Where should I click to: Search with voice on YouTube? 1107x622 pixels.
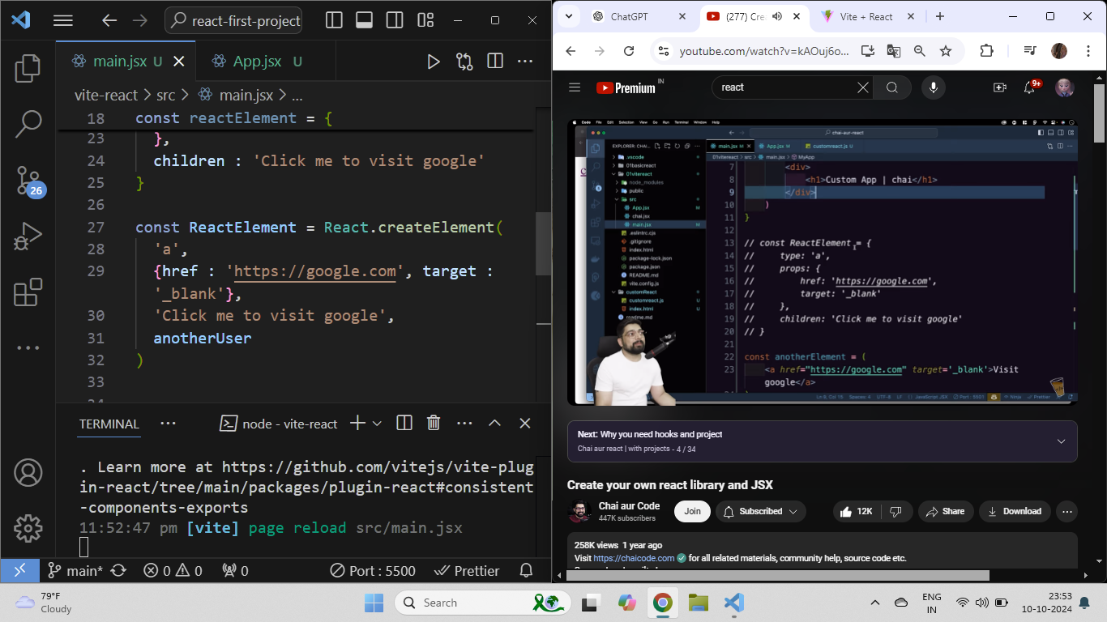[934, 87]
